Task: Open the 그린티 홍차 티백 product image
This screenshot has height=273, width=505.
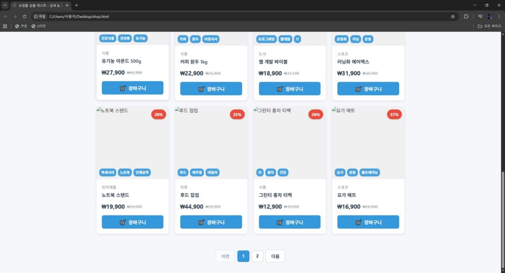Action: click(x=289, y=143)
